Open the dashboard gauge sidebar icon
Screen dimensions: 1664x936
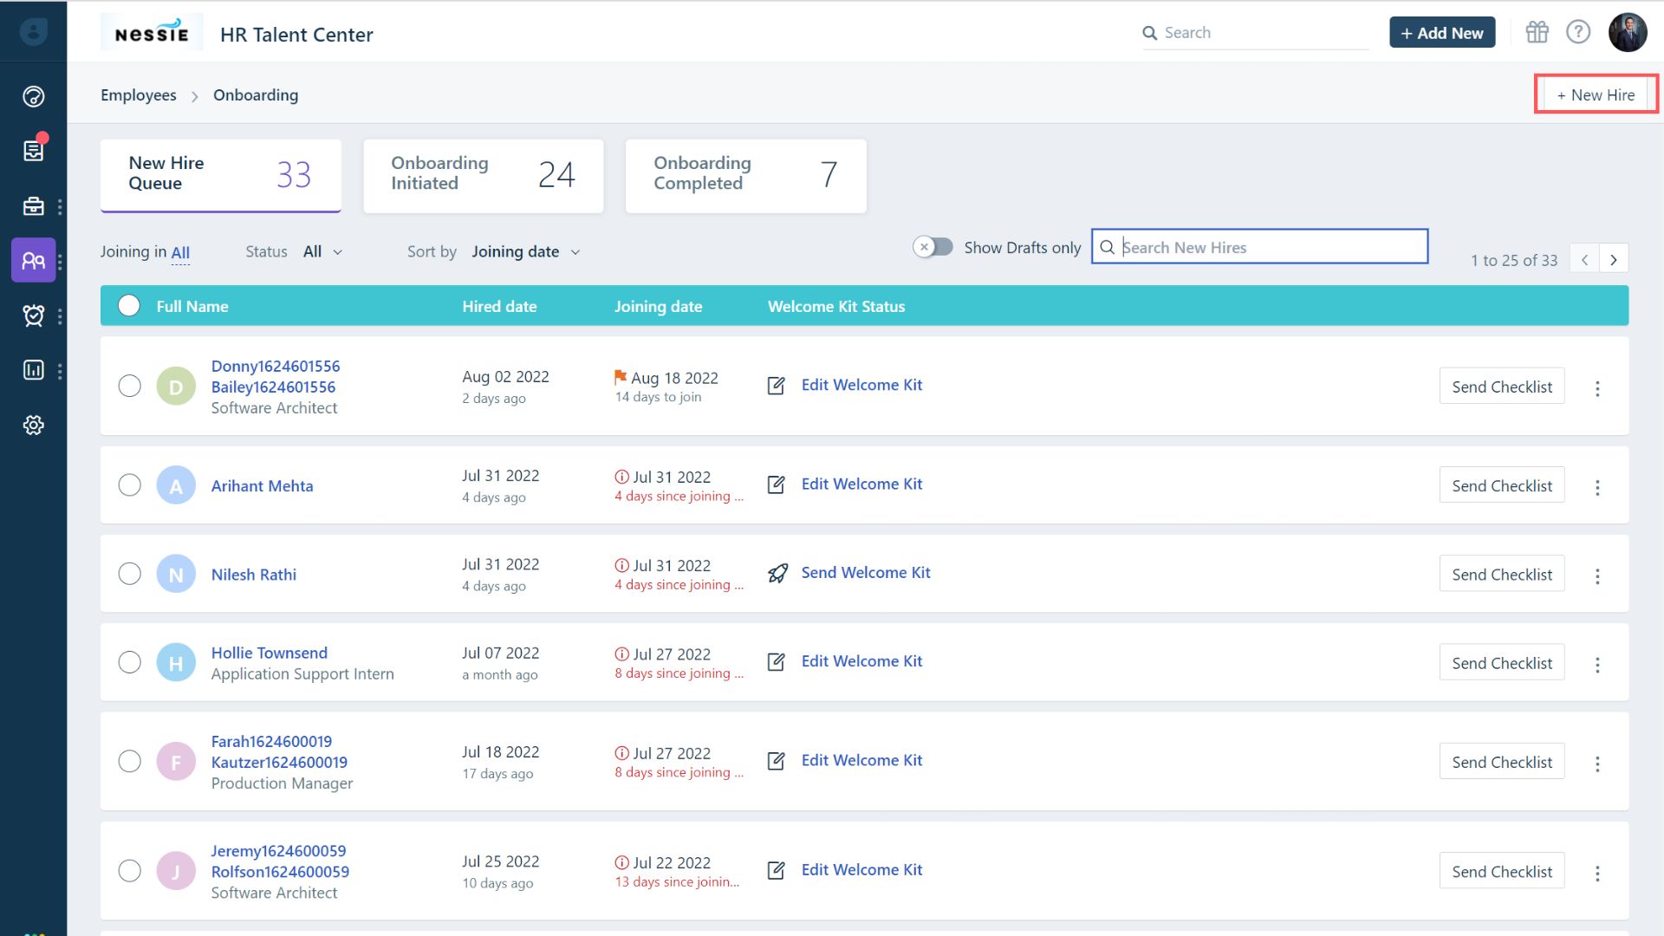coord(33,96)
